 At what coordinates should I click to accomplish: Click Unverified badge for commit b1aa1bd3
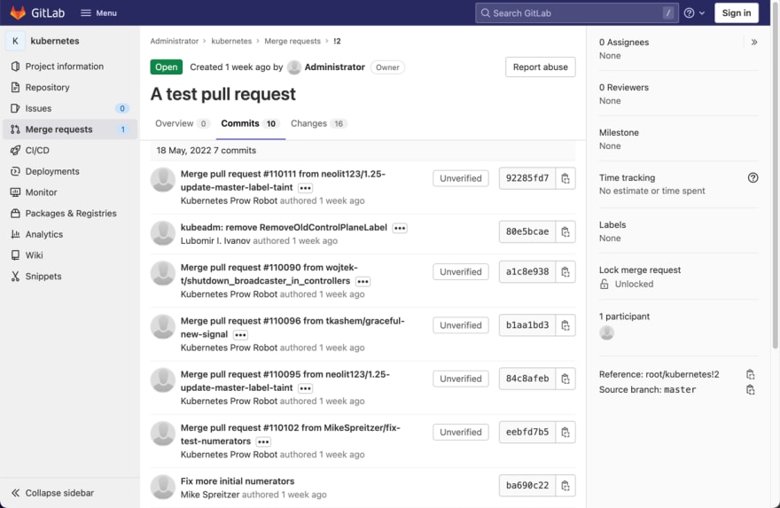461,324
